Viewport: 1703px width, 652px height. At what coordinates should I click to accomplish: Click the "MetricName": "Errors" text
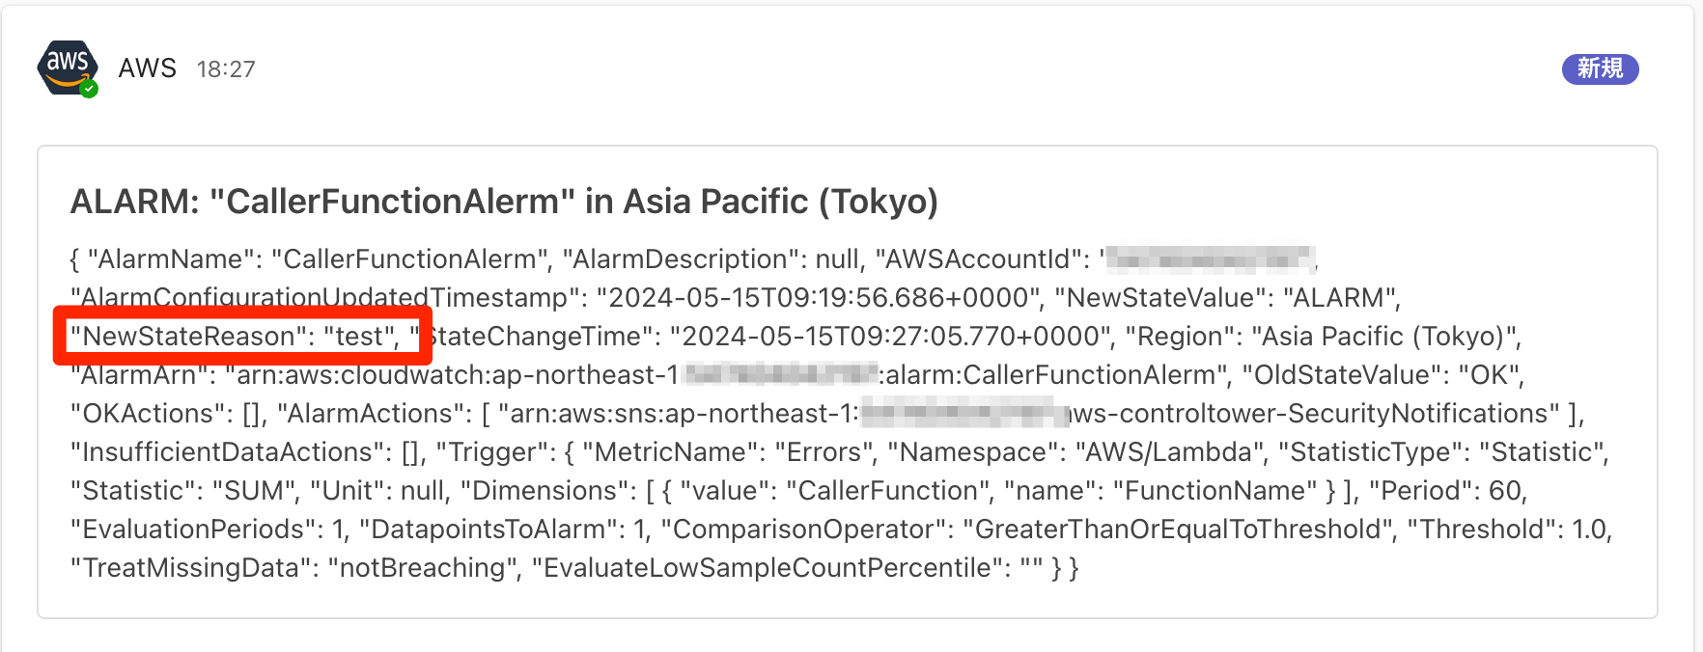[729, 451]
